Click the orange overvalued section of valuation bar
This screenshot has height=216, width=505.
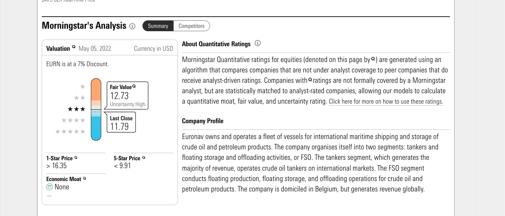pyautogui.click(x=96, y=89)
